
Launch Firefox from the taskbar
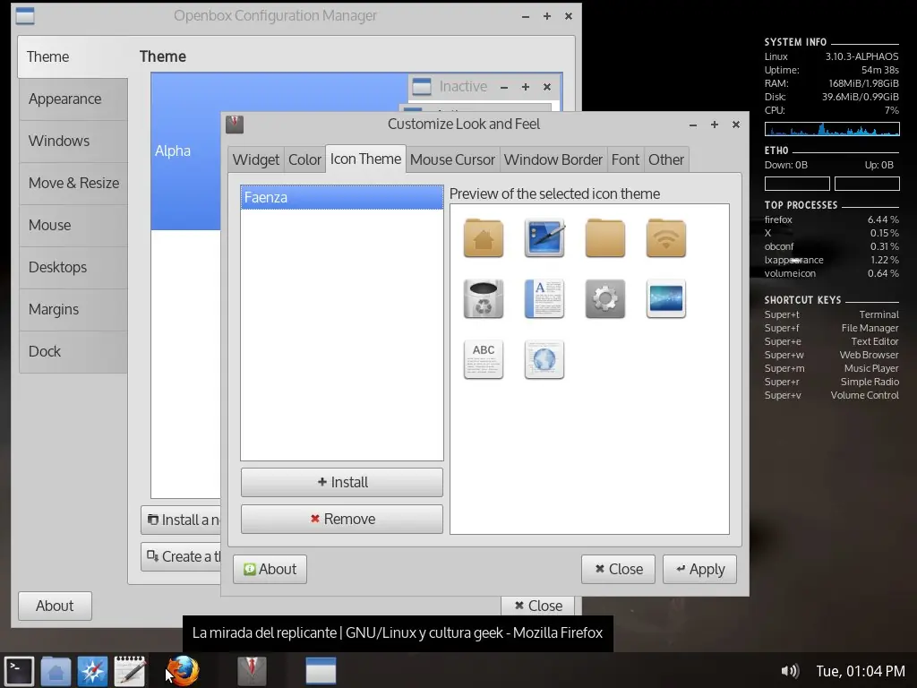[x=183, y=671]
